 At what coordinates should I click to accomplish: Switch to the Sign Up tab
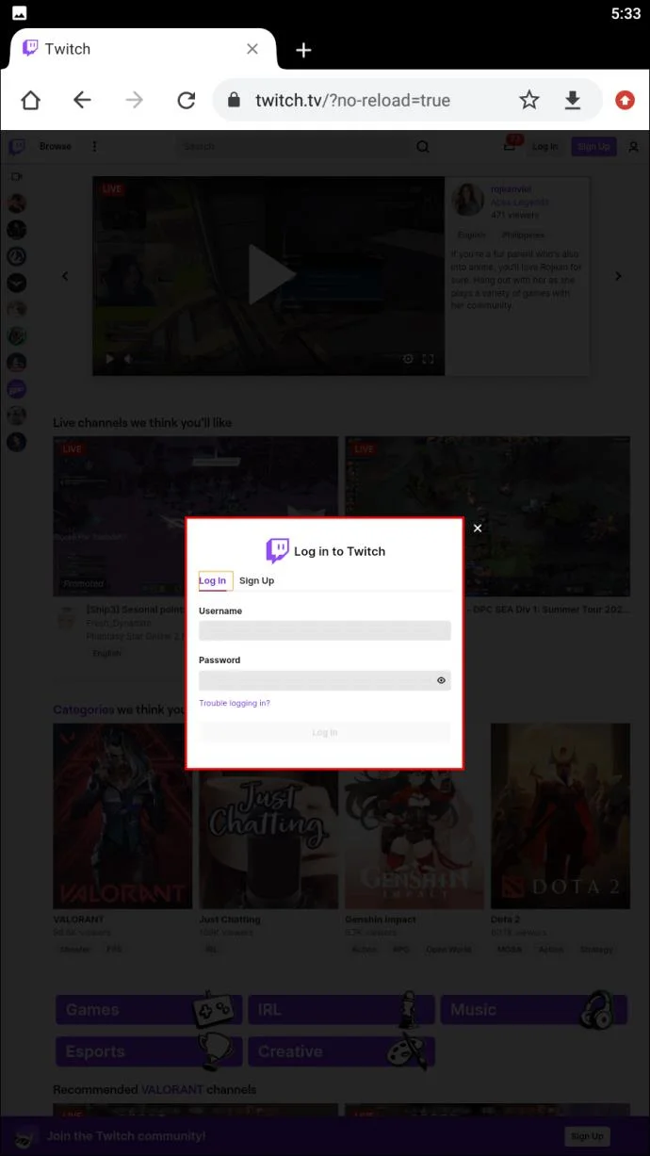[256, 581]
